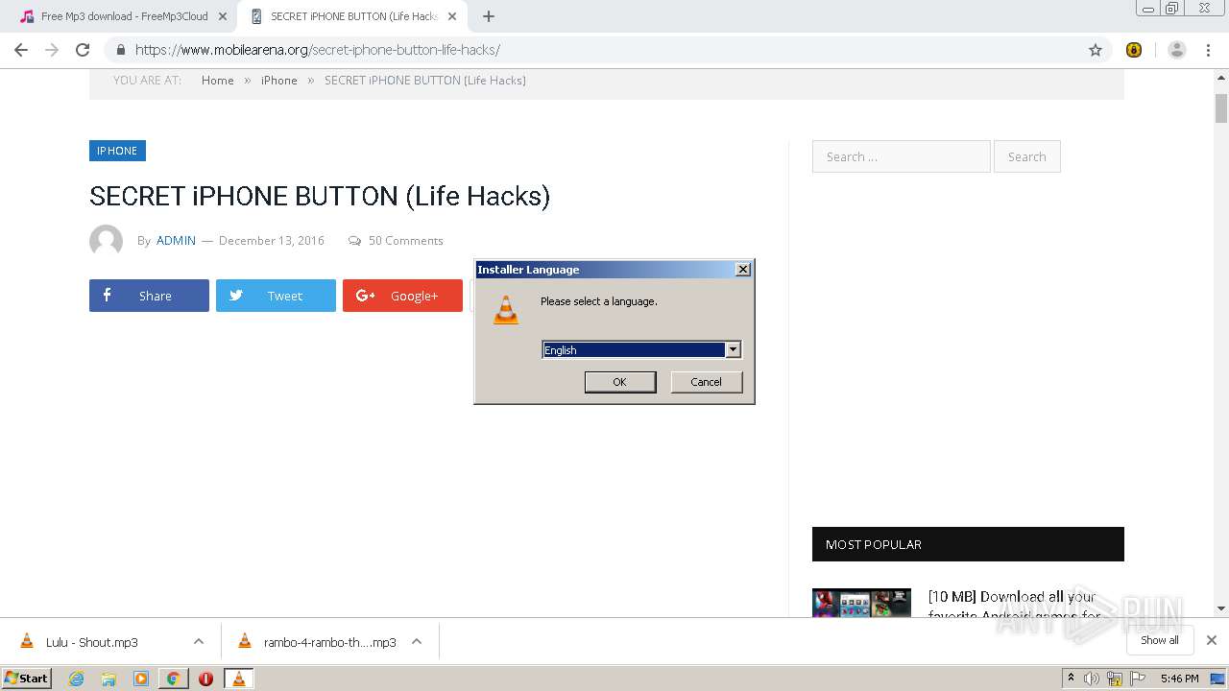1229x691 pixels.
Task: Show hidden system tray icons
Action: pos(1071,679)
